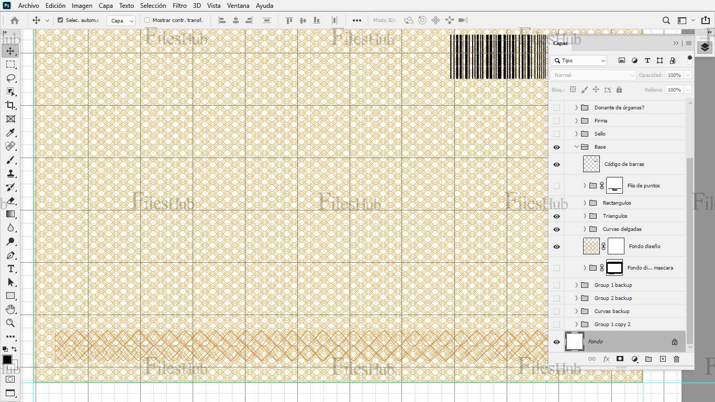715x402 pixels.
Task: Delete layer using the trash icon
Action: click(676, 359)
